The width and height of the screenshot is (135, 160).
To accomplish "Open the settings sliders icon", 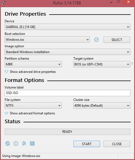I will 24,144.
